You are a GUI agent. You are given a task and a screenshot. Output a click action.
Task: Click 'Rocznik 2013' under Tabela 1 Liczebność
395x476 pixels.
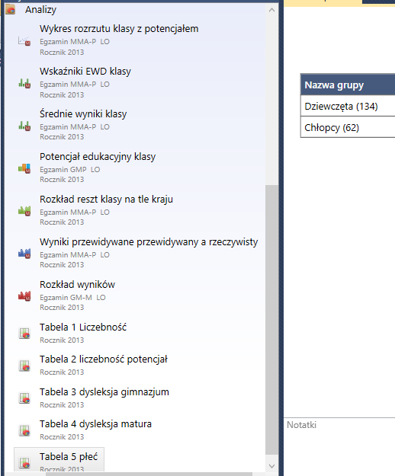click(62, 340)
